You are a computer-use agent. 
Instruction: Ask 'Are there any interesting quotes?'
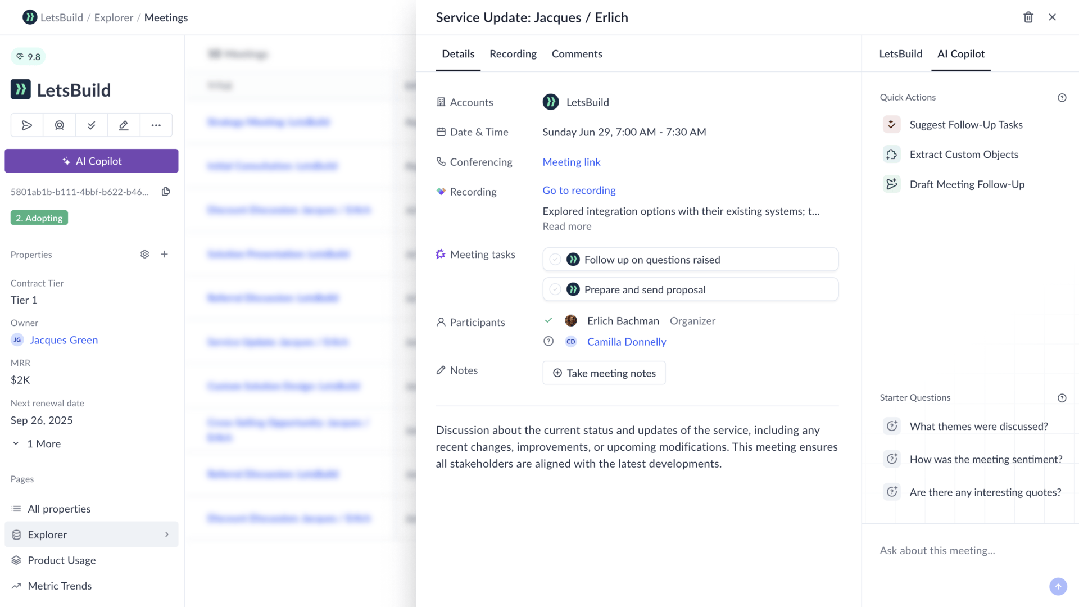click(x=985, y=492)
